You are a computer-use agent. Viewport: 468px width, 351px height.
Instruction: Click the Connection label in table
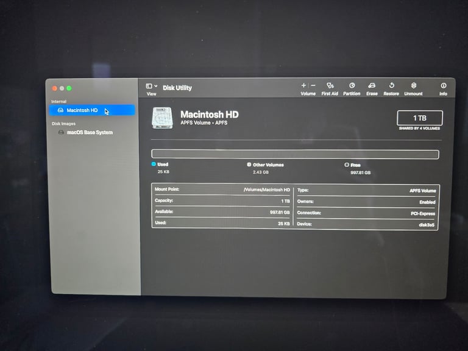(309, 213)
